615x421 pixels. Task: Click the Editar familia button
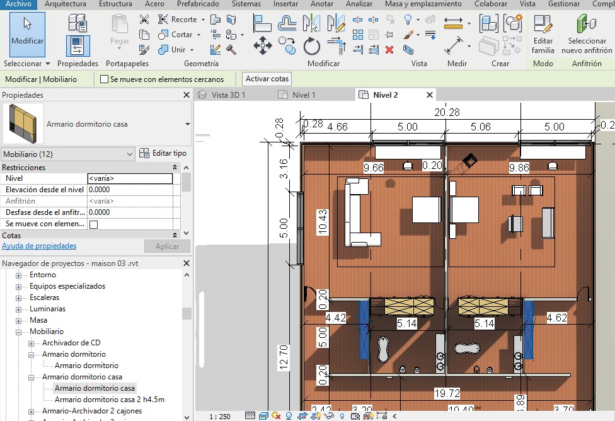tap(543, 35)
